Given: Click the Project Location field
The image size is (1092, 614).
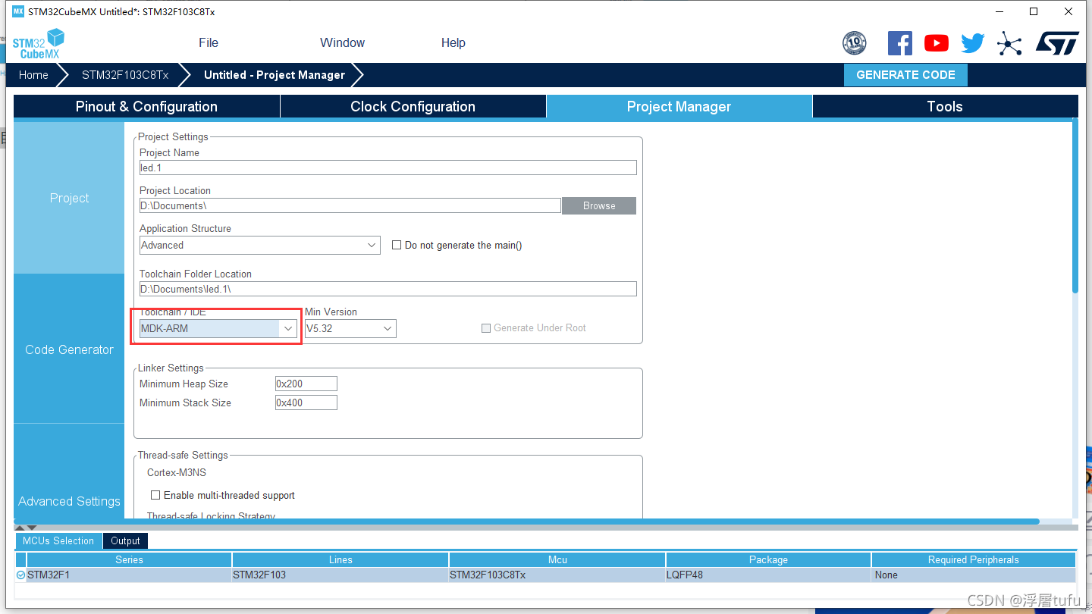Looking at the screenshot, I should pos(350,205).
